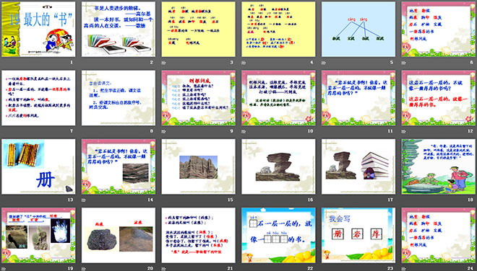Image resolution: width=477 pixels, height=271 pixels.
Task: Select slide 17 rock and books comparison
Action: [358, 166]
